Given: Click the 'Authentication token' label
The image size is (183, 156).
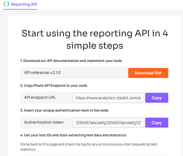Looking at the screenshot, I should pyautogui.click(x=44, y=122).
